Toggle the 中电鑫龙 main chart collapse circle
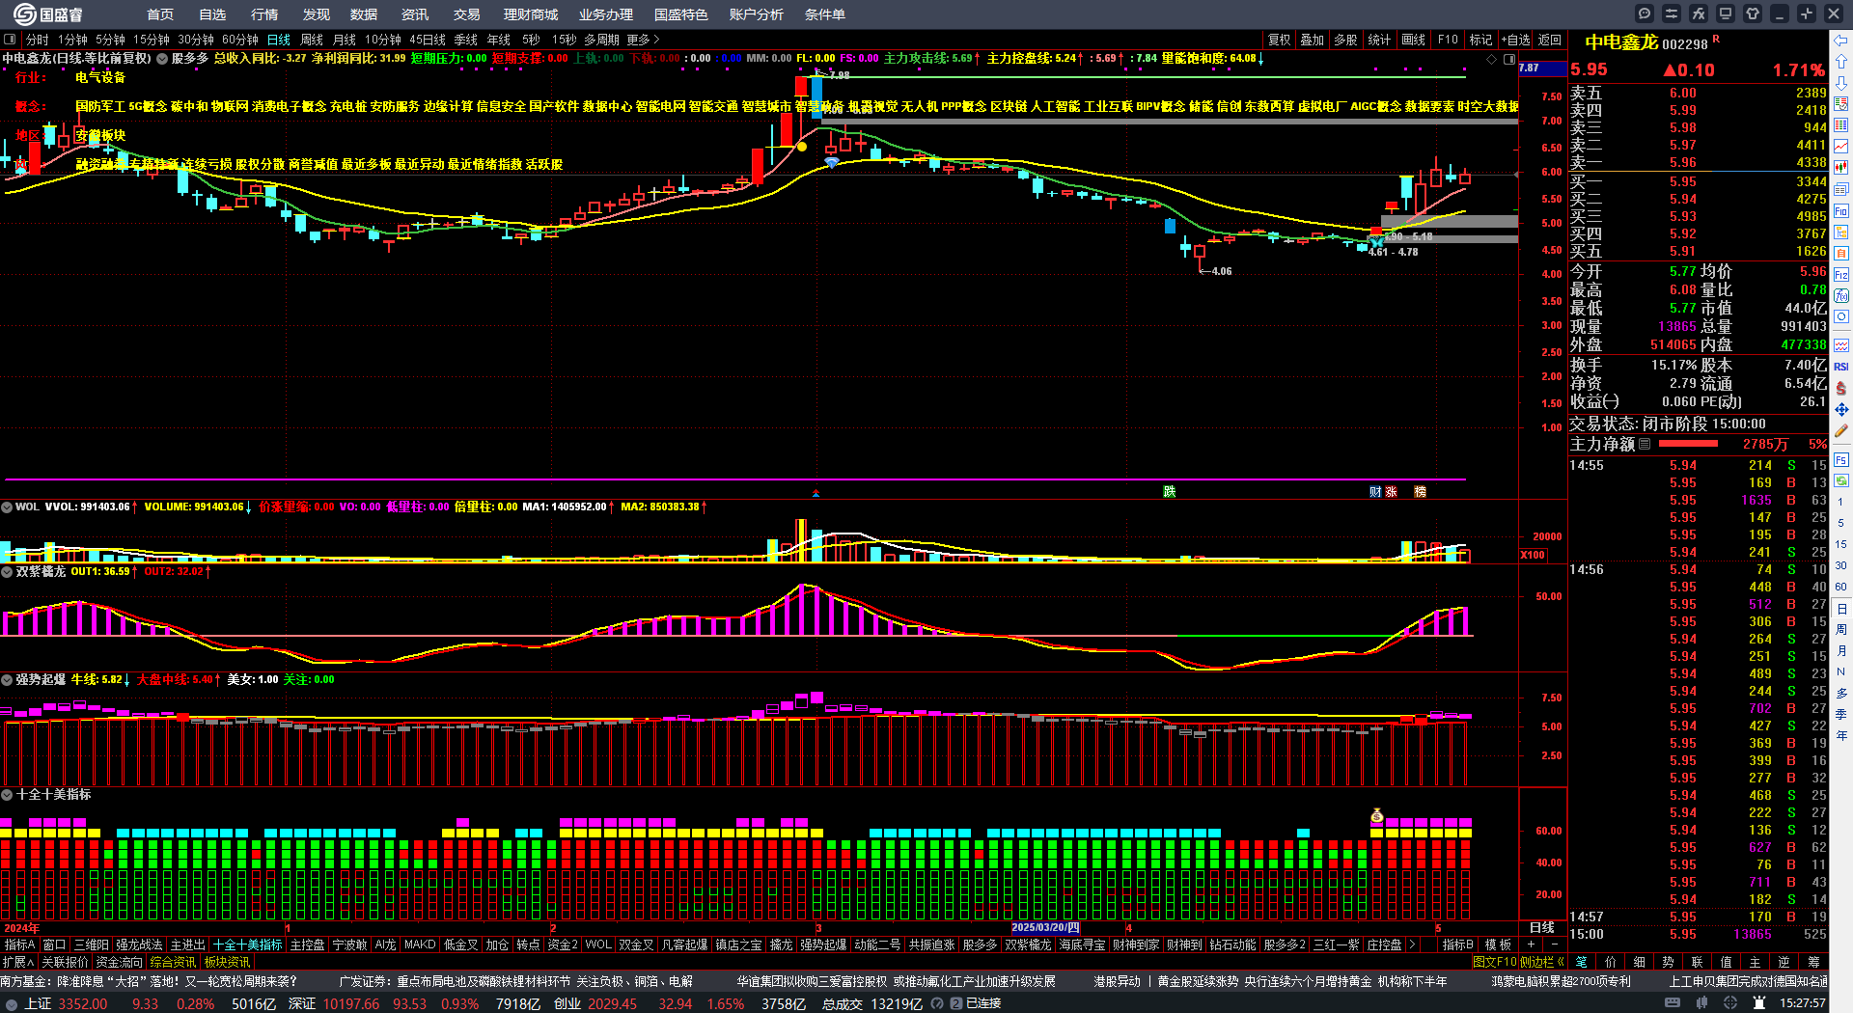 162,59
